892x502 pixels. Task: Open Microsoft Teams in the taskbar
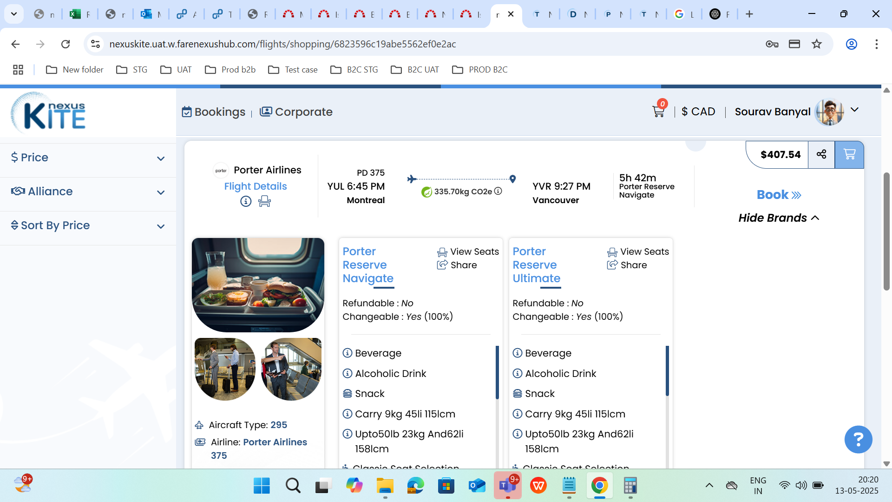[x=507, y=486]
